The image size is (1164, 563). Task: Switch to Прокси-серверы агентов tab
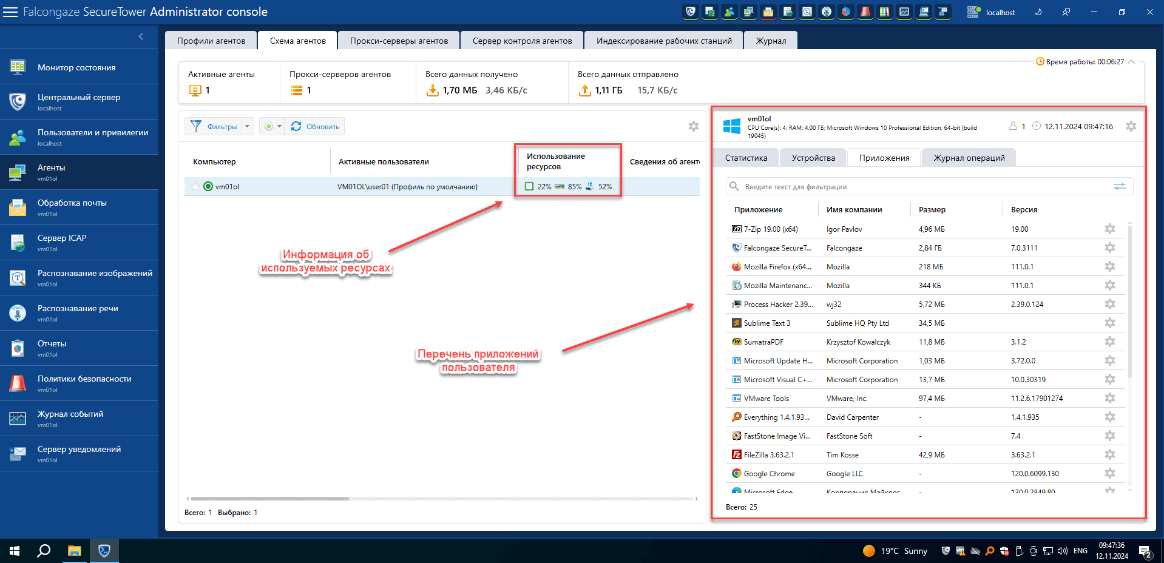point(399,41)
